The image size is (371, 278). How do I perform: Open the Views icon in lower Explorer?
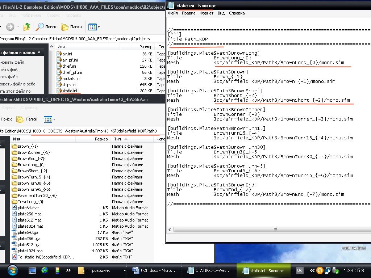pos(48,119)
